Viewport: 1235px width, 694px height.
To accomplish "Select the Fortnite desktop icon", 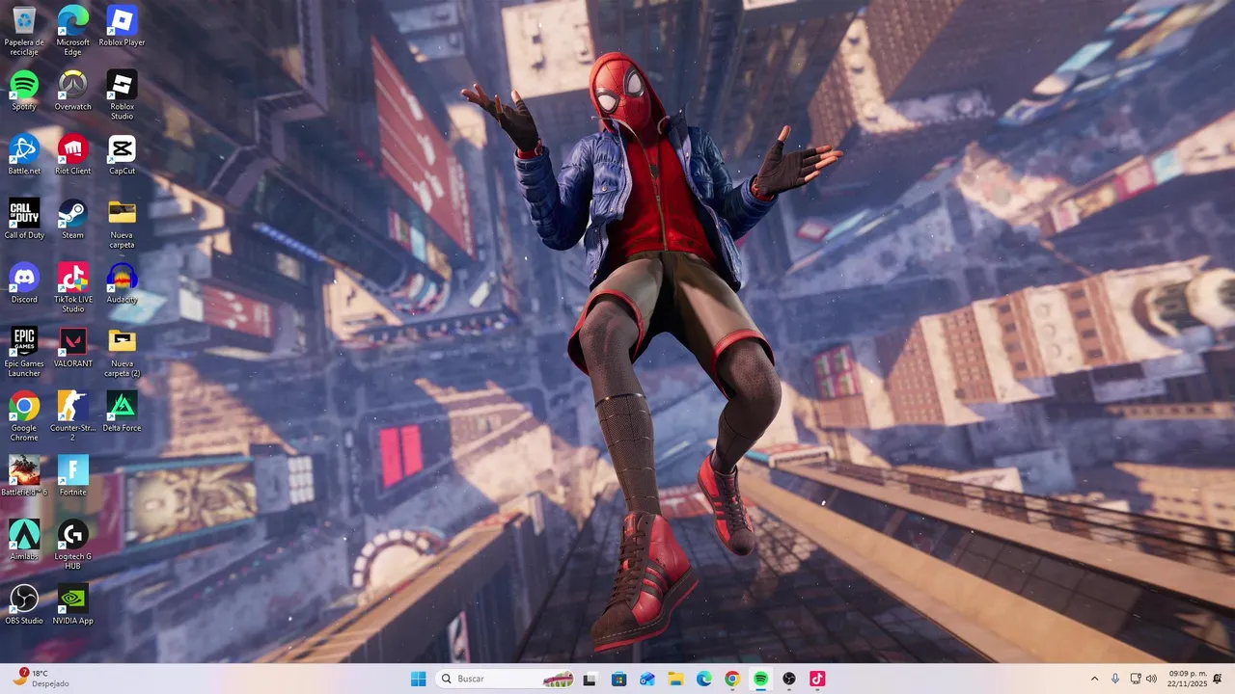I will click(72, 476).
